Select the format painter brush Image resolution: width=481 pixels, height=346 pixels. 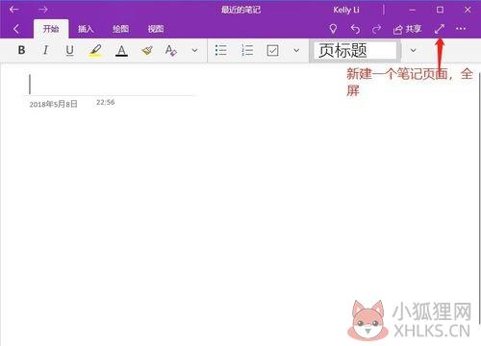coord(147,50)
